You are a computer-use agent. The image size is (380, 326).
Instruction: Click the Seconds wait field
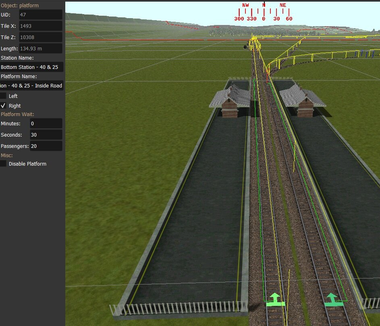pos(46,135)
